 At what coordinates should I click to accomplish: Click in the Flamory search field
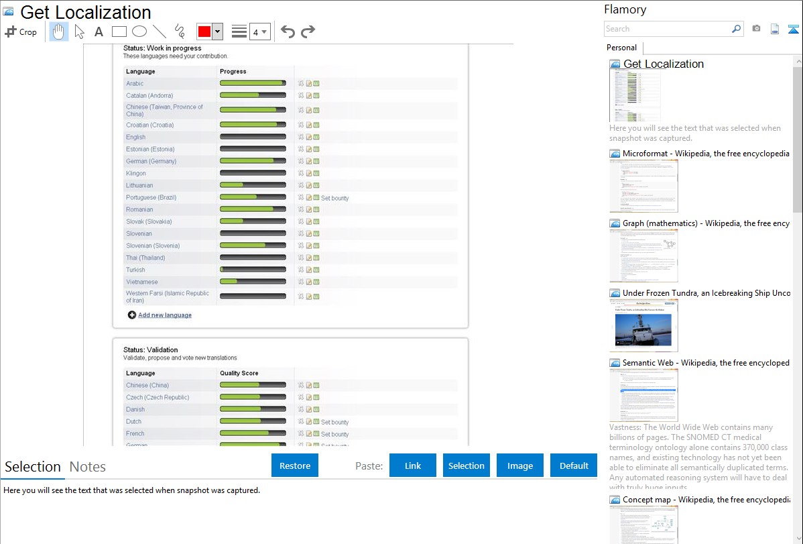(x=667, y=29)
